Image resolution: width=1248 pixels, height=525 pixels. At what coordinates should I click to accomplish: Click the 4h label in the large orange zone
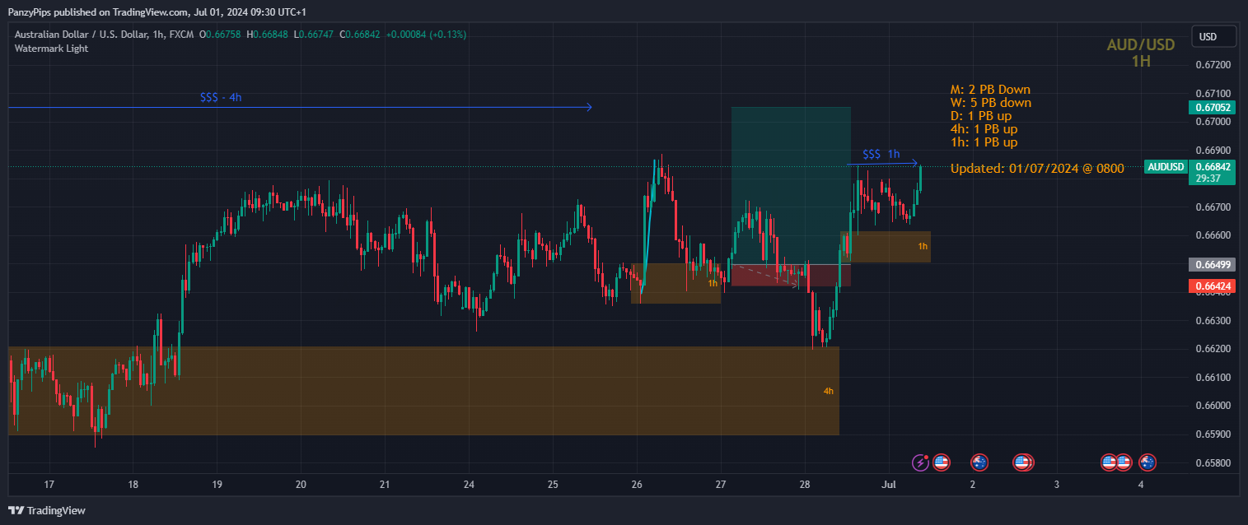829,391
